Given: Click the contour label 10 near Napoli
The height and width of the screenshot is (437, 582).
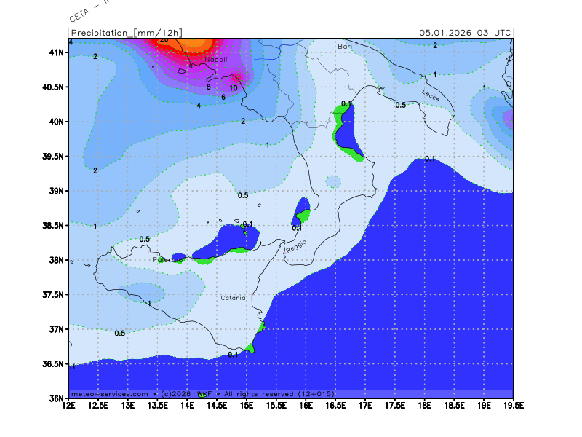Looking at the screenshot, I should point(234,88).
